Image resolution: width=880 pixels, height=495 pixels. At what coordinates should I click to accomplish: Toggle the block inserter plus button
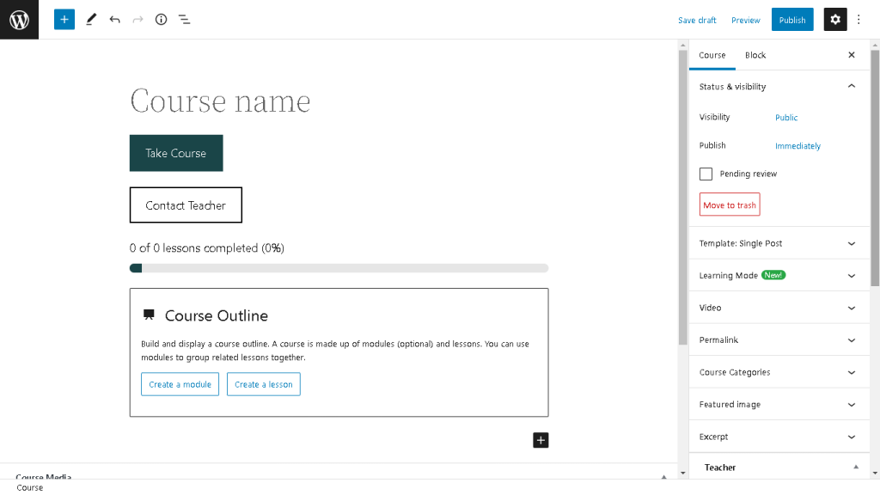pos(64,20)
